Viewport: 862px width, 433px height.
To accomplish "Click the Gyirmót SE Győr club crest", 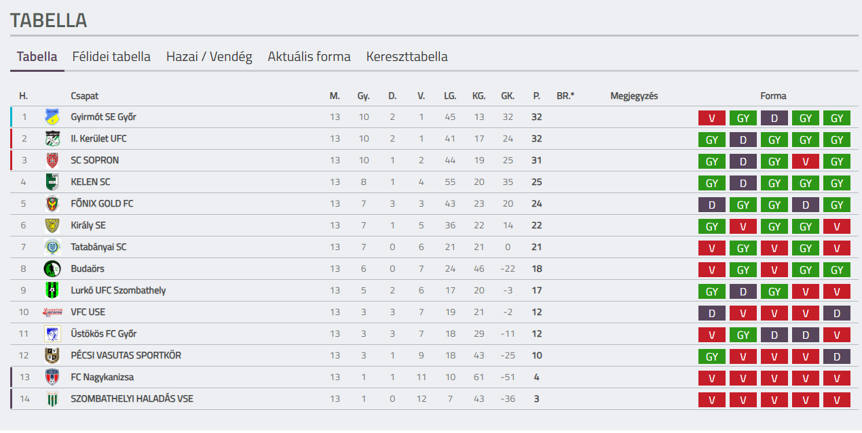I will click(x=52, y=117).
